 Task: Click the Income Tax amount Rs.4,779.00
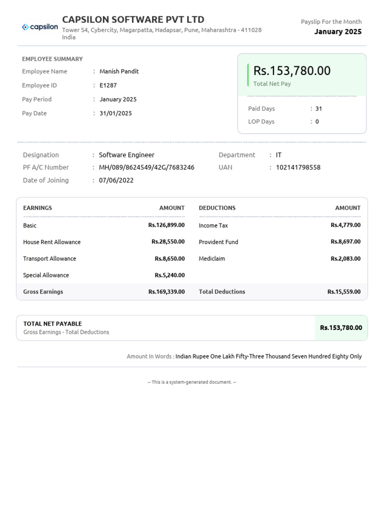coord(345,225)
